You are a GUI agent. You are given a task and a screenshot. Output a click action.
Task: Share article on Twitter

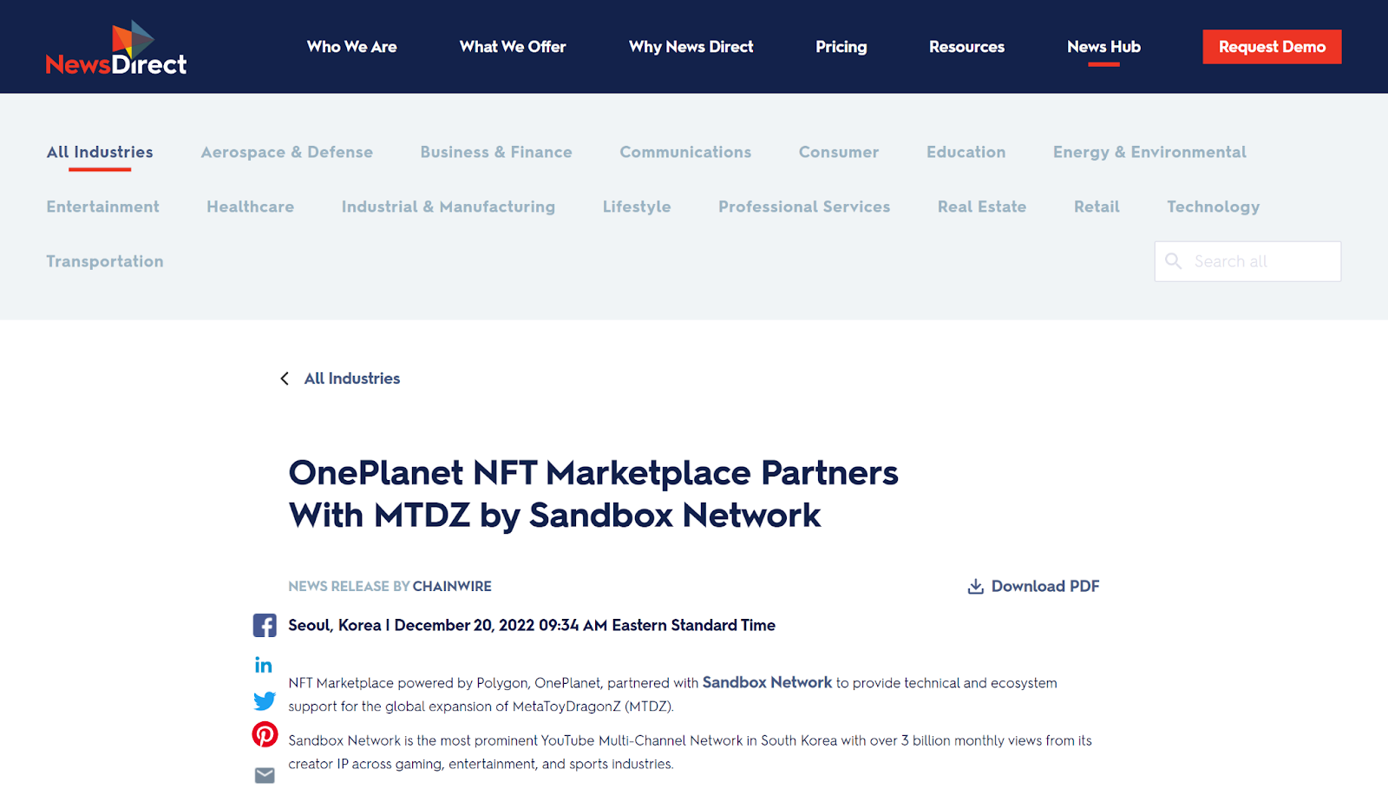[265, 700]
